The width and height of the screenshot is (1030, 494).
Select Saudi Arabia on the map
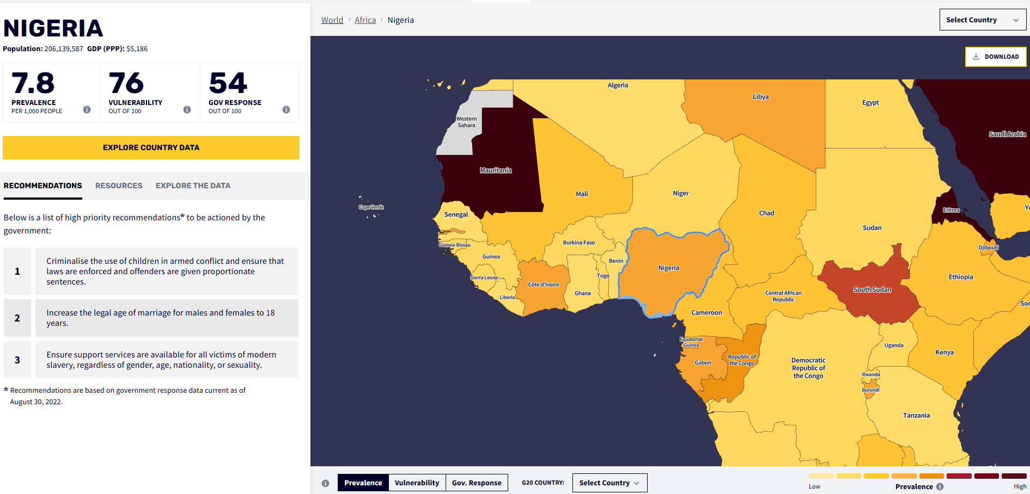tap(1007, 134)
